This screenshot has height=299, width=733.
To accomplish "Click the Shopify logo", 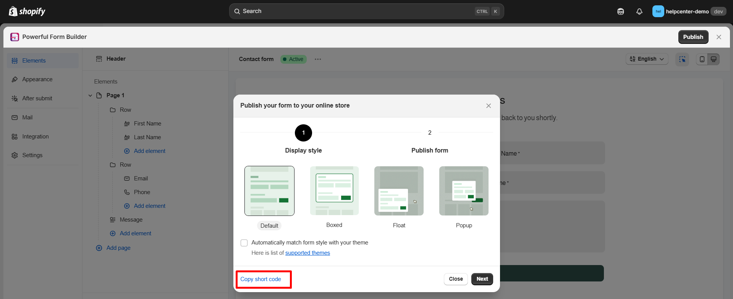I will point(27,11).
